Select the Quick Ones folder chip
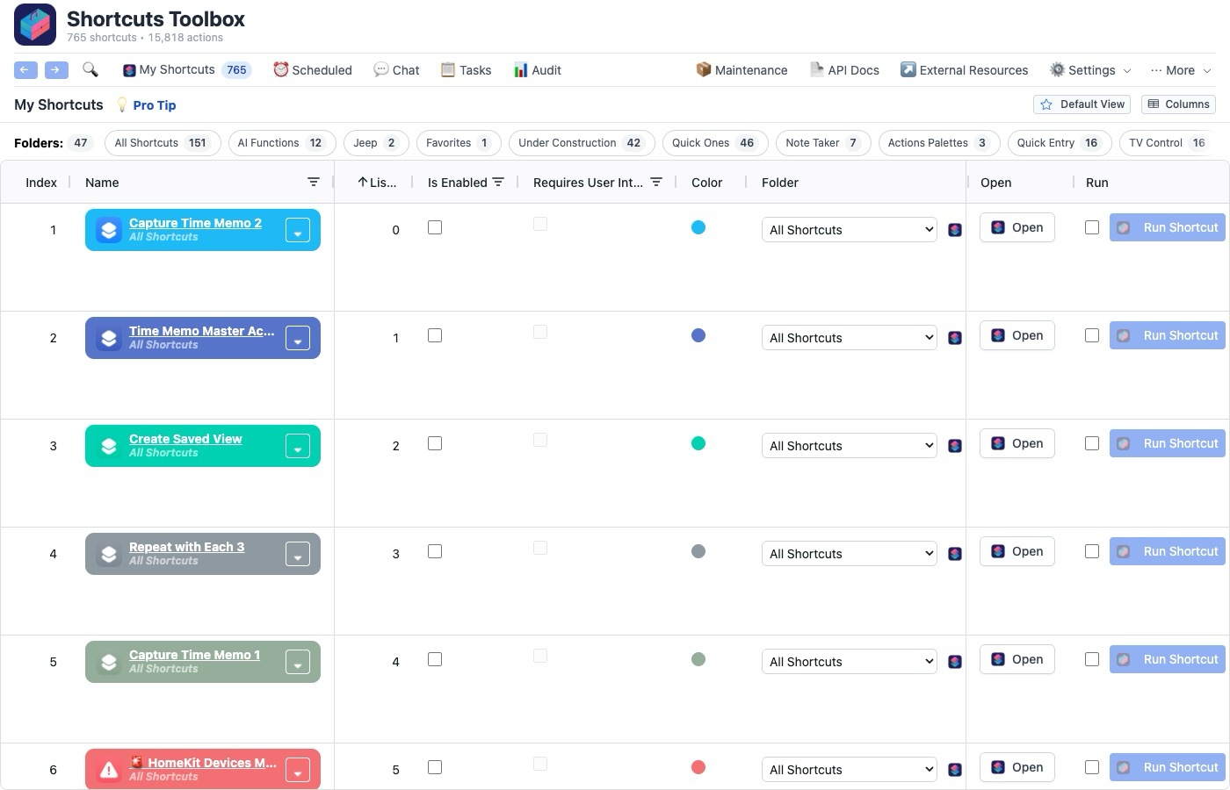 (715, 143)
